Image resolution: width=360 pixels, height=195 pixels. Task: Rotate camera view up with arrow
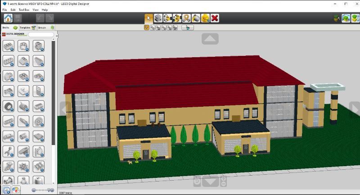click(210, 39)
